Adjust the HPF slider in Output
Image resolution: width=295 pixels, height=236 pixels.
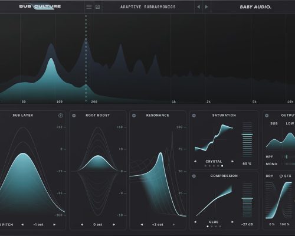click(289, 157)
